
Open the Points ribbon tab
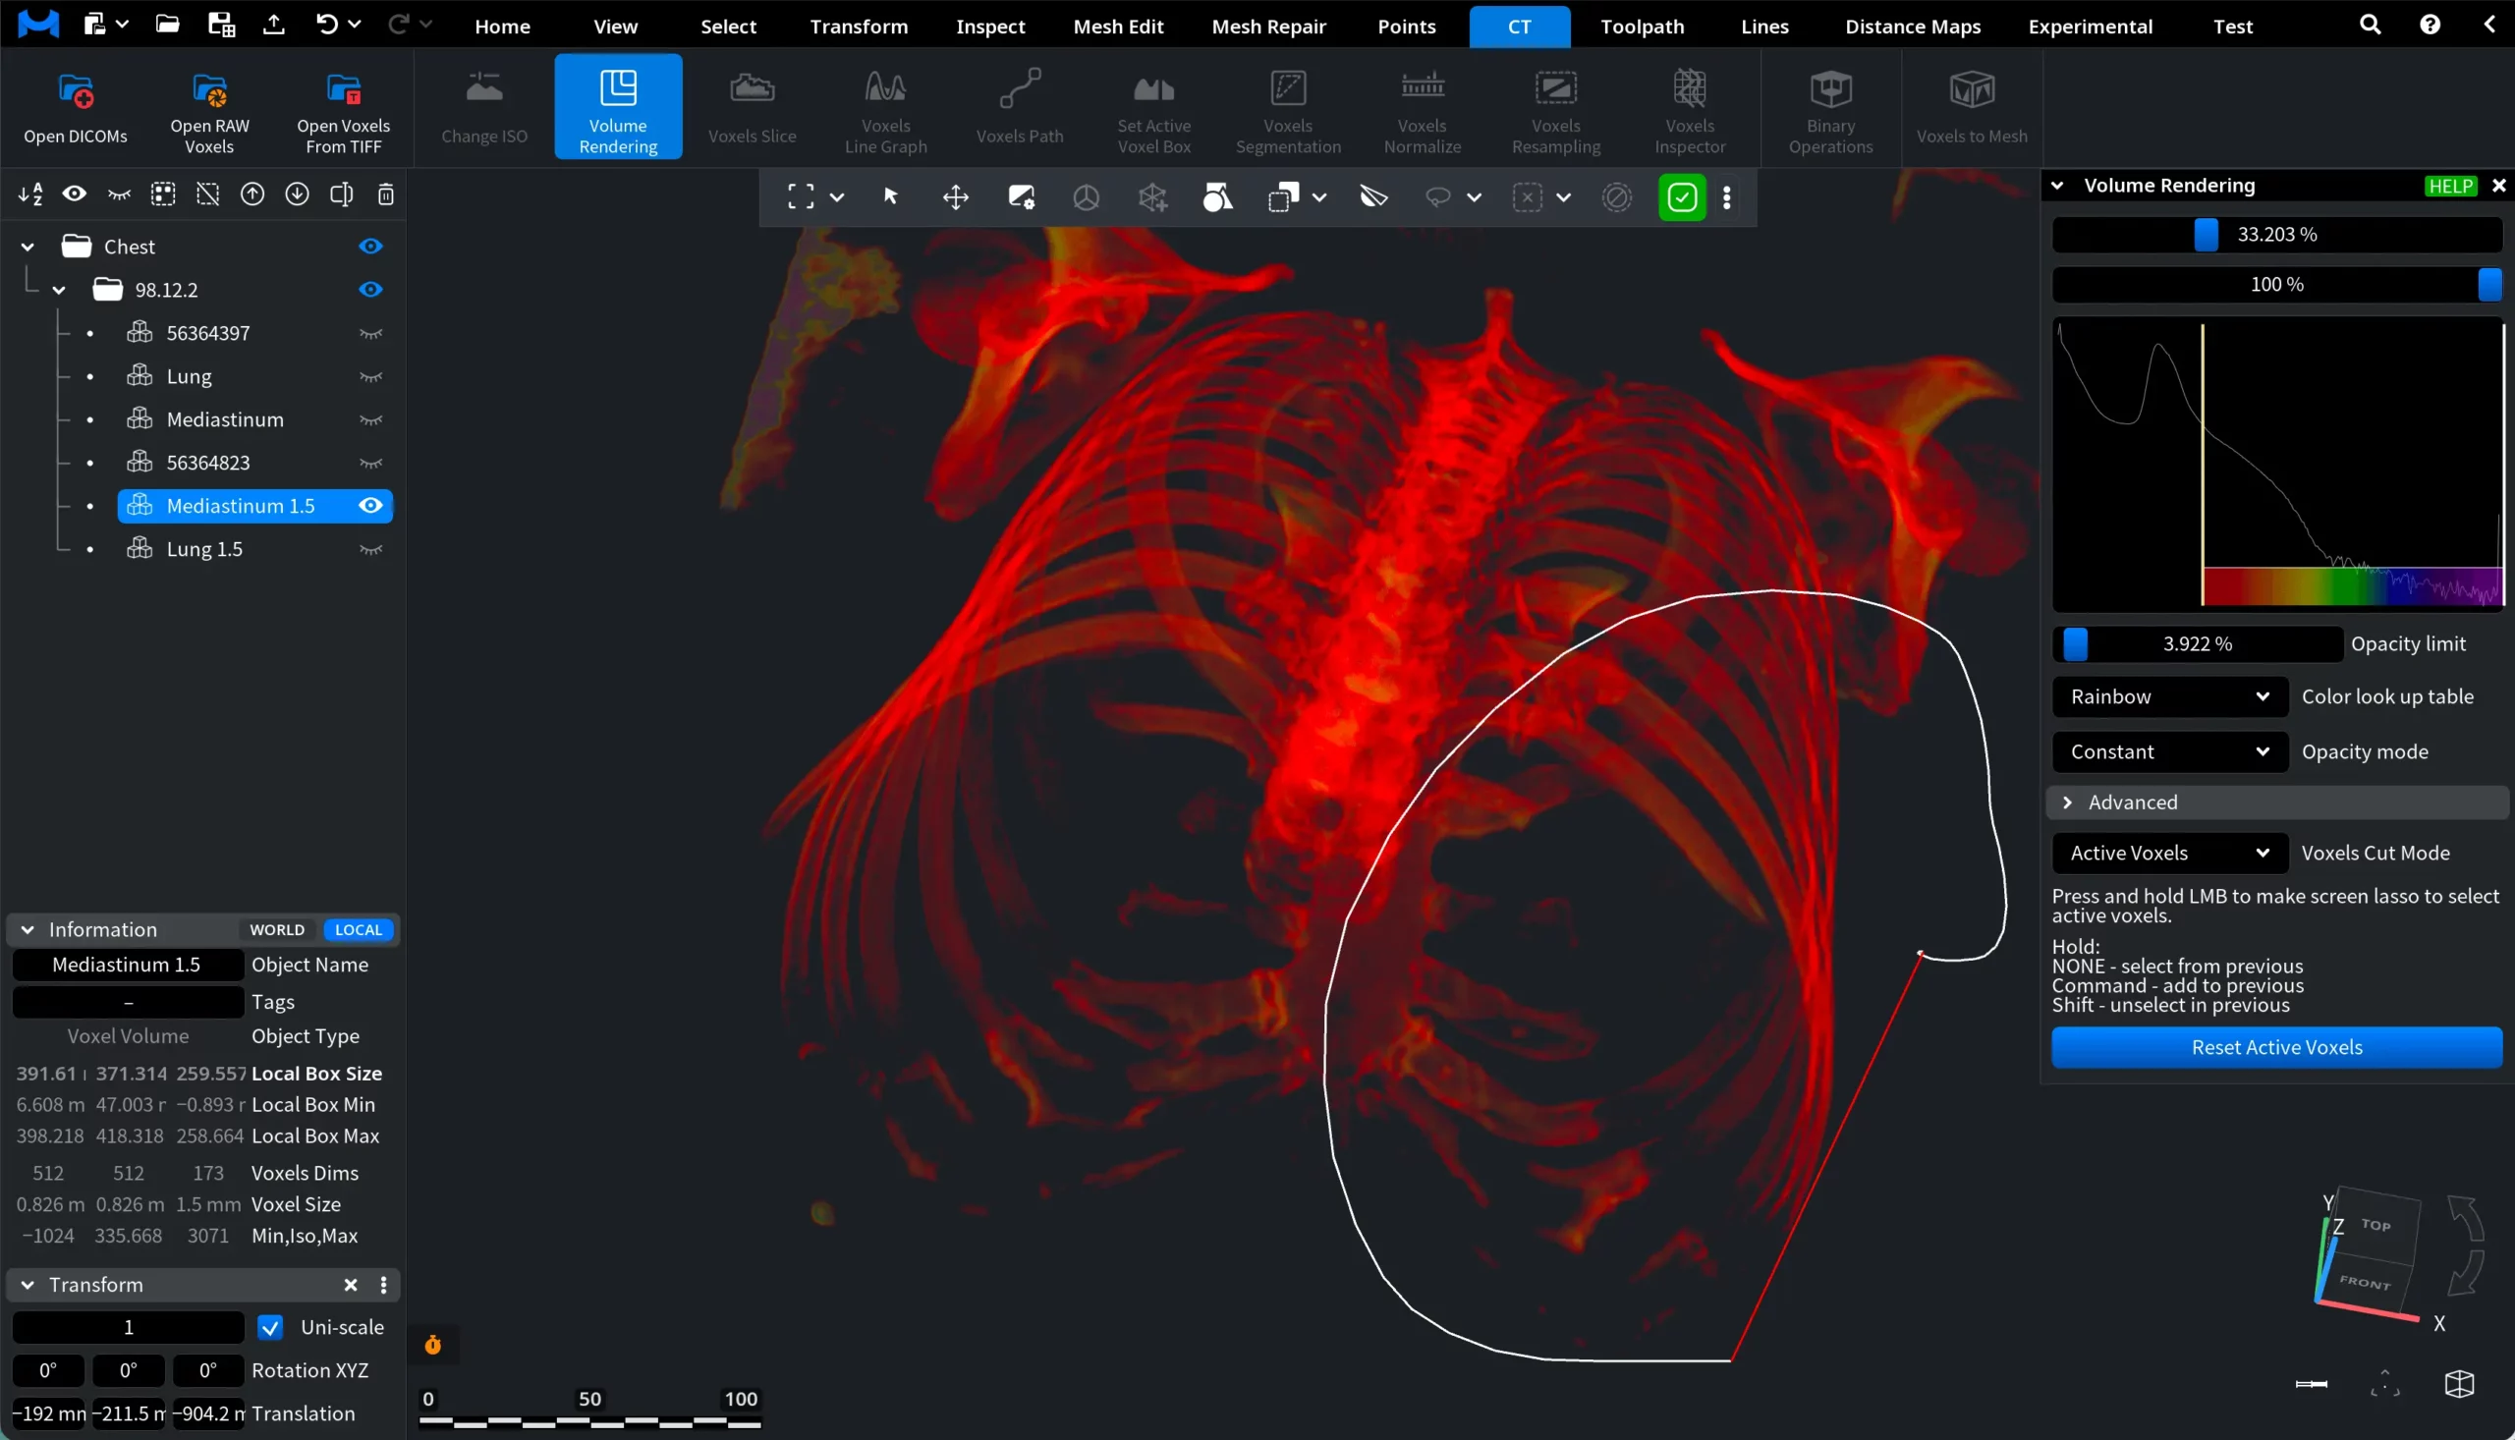(1407, 26)
